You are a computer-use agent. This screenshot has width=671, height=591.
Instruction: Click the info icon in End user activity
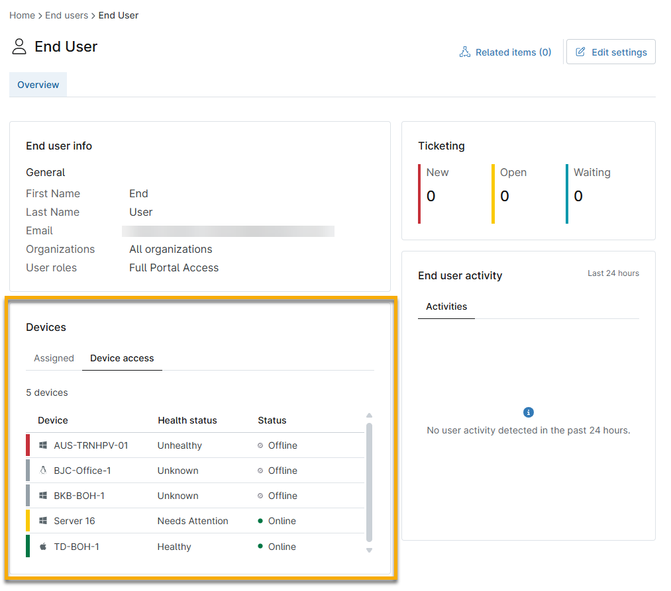click(528, 412)
